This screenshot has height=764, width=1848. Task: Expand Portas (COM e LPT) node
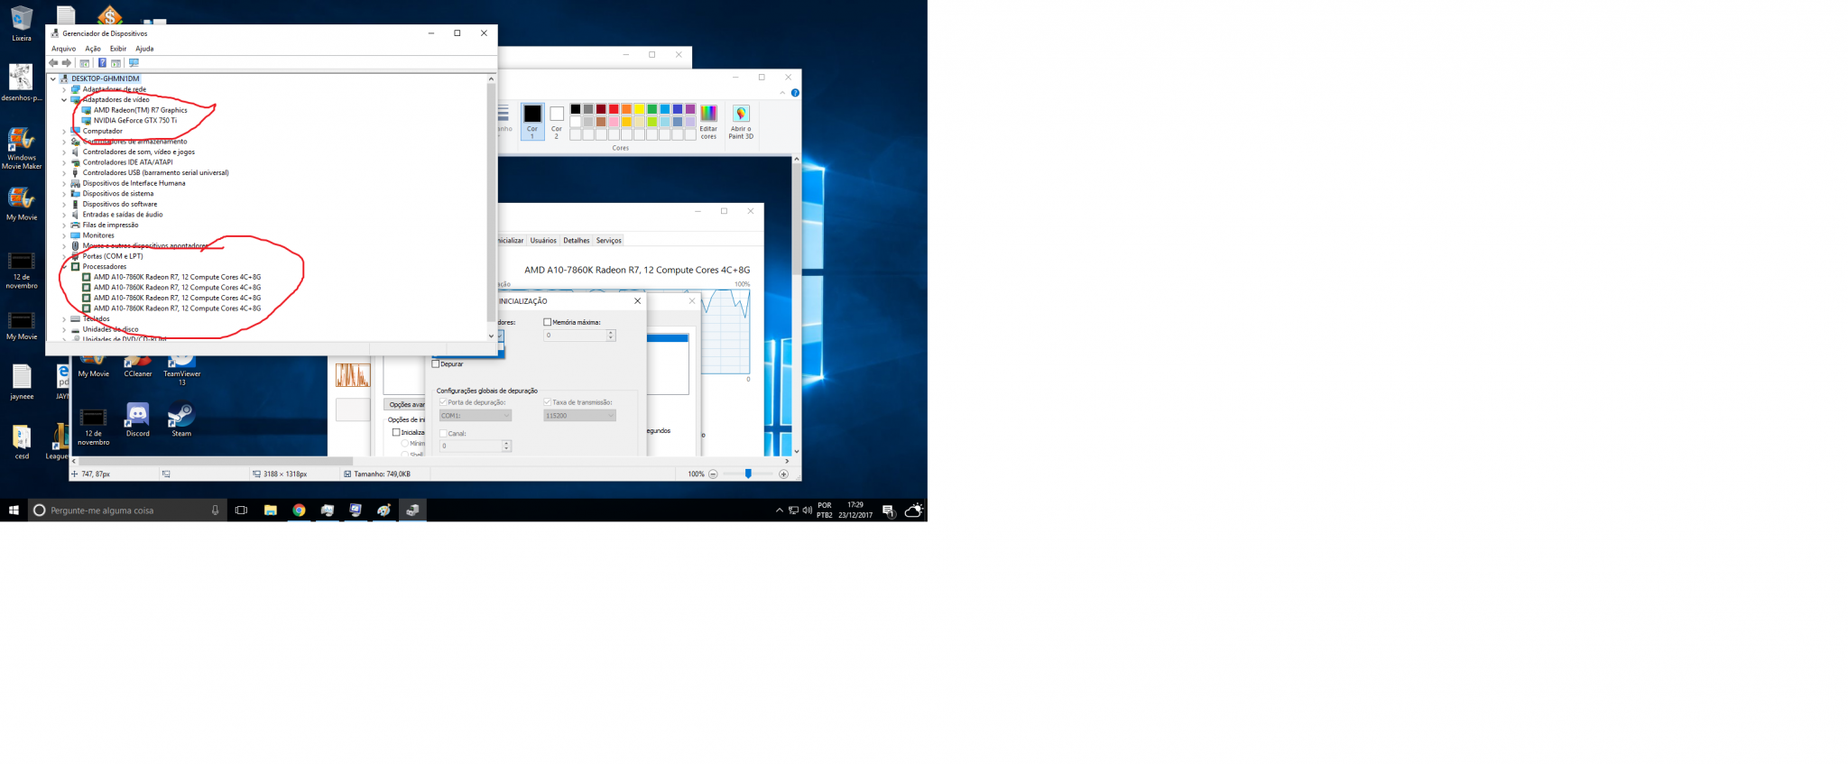(64, 256)
